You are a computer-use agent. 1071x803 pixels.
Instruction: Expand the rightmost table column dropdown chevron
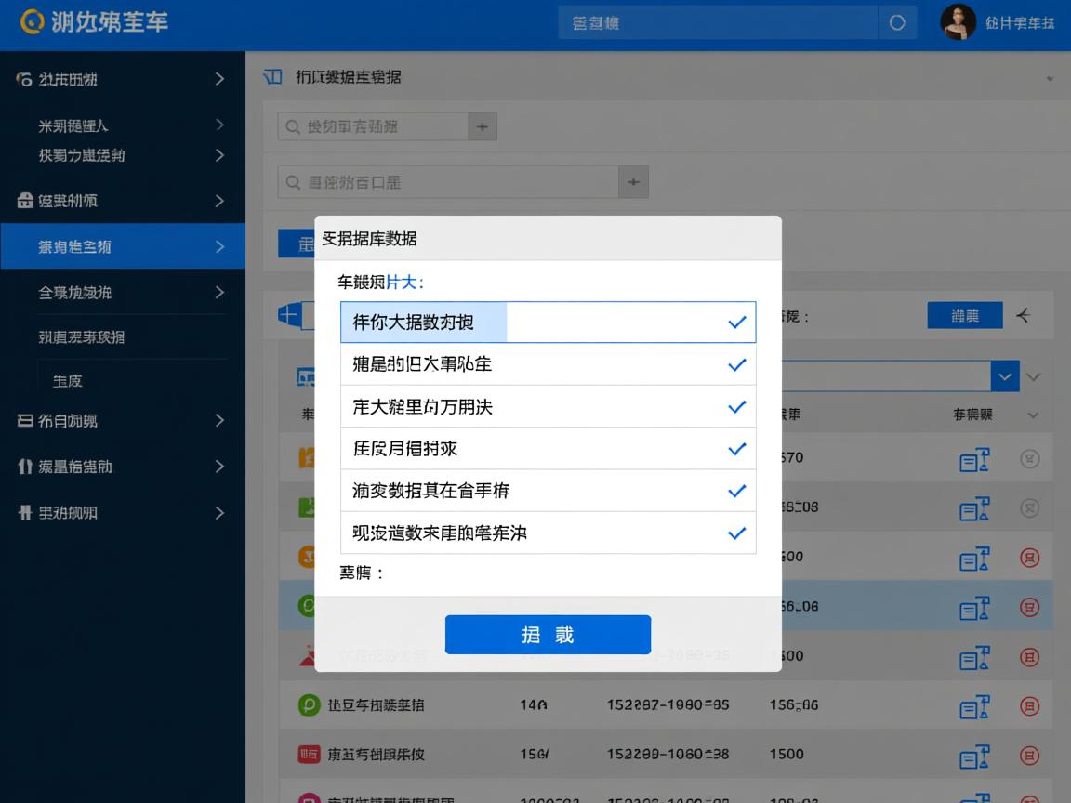1032,415
